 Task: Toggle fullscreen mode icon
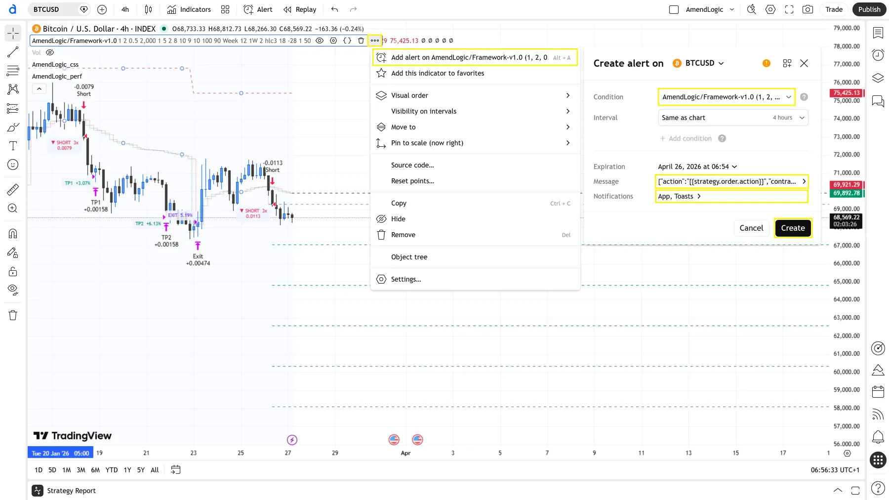(789, 9)
